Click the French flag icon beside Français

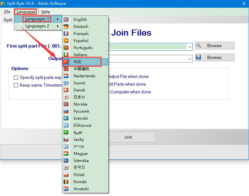coord(66,34)
